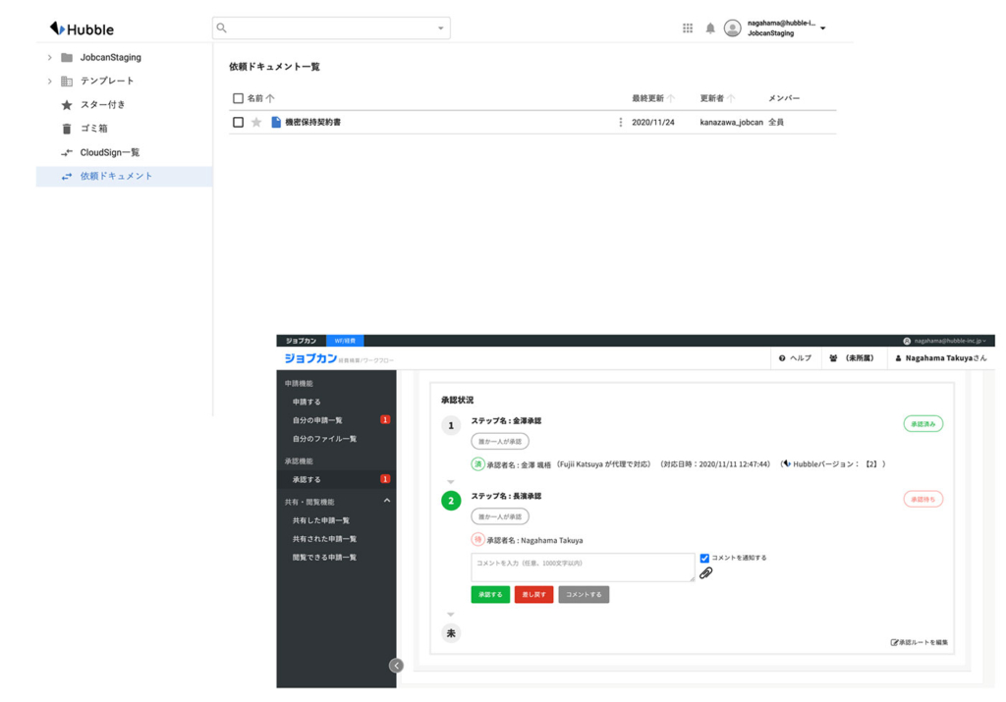Click the step 1 number circle
This screenshot has width=1006, height=702.
[x=451, y=426]
